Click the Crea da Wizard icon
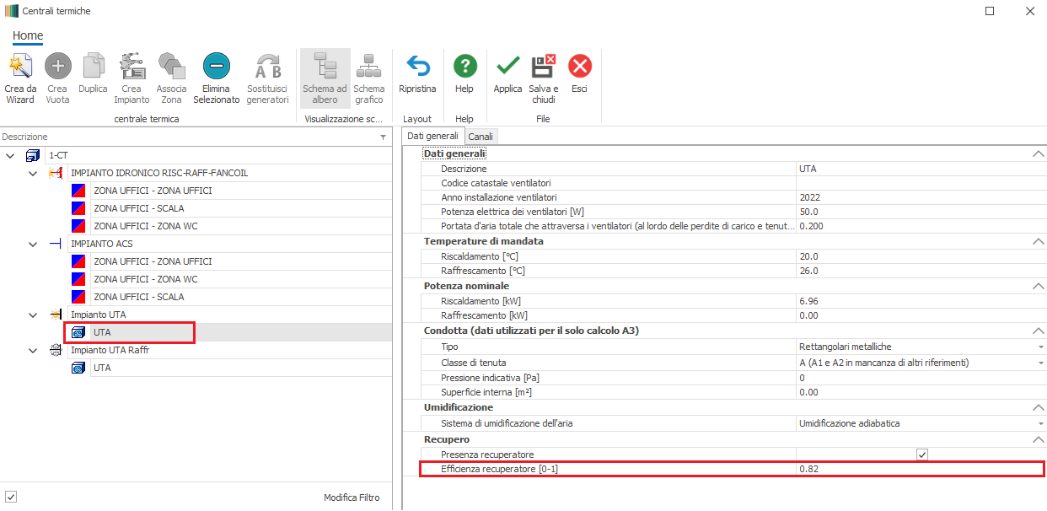This screenshot has width=1047, height=511. (x=20, y=67)
